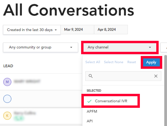Click the Any community or group caret
The width and height of the screenshot is (167, 126).
click(x=71, y=47)
